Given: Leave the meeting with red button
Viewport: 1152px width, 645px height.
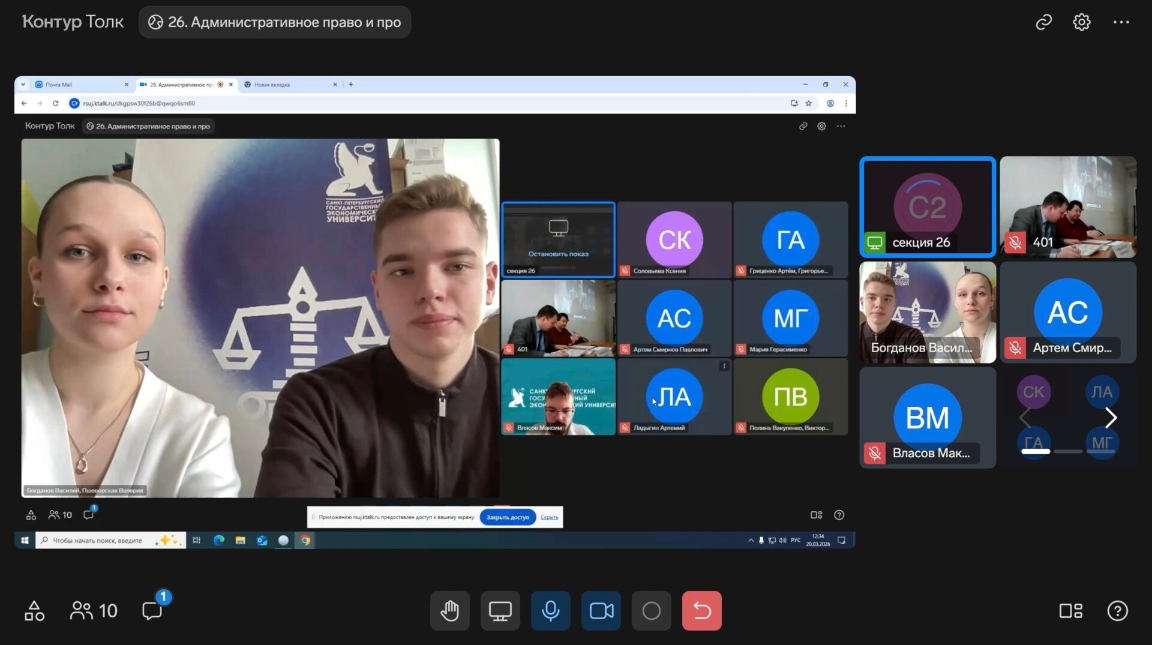Looking at the screenshot, I should coord(701,611).
